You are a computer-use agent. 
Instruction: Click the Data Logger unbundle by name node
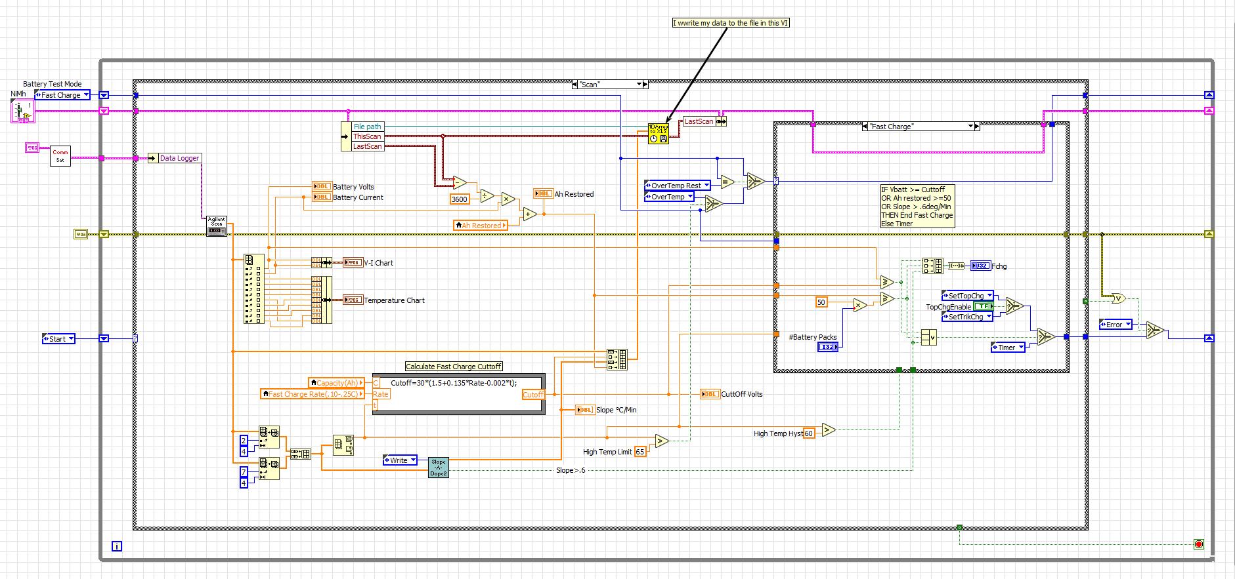[174, 158]
